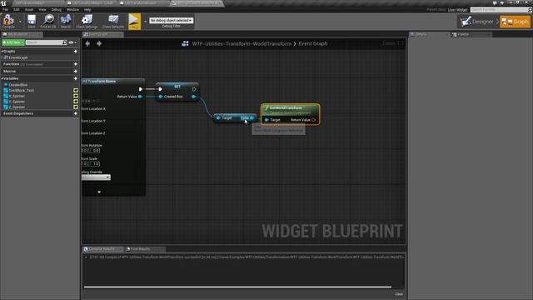
Task: Click the compiler results horizontal scrollbar
Action: point(237,287)
